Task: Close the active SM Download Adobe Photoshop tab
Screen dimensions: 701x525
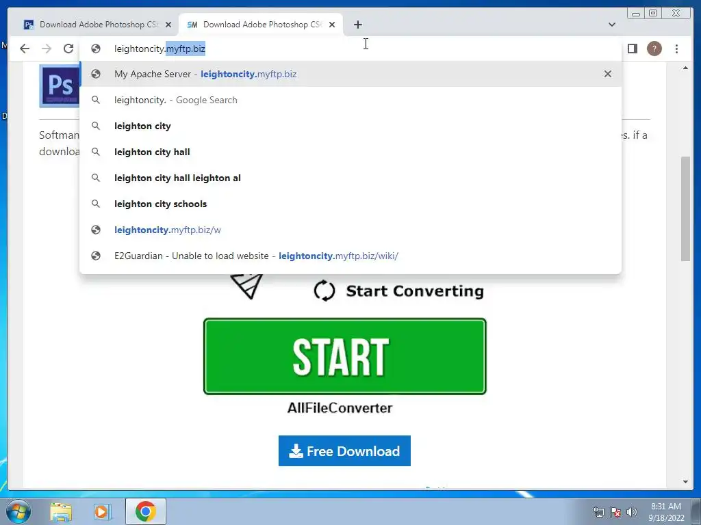Action: (332, 25)
